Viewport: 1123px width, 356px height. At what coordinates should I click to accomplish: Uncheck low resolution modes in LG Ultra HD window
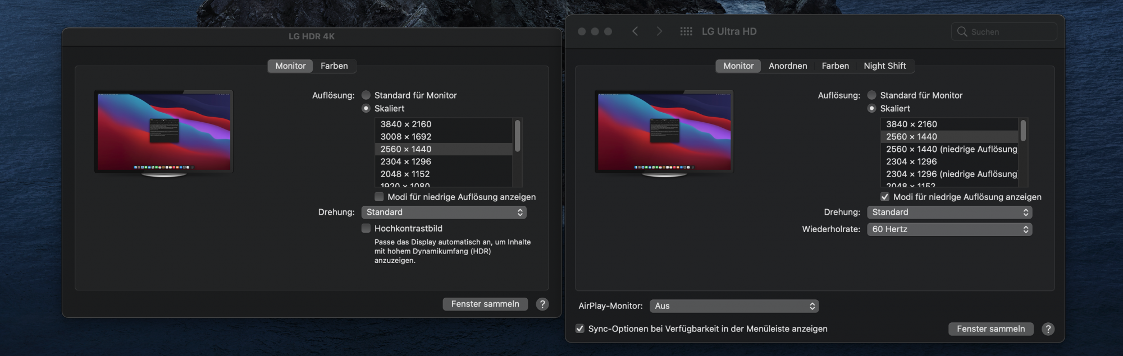[885, 197]
